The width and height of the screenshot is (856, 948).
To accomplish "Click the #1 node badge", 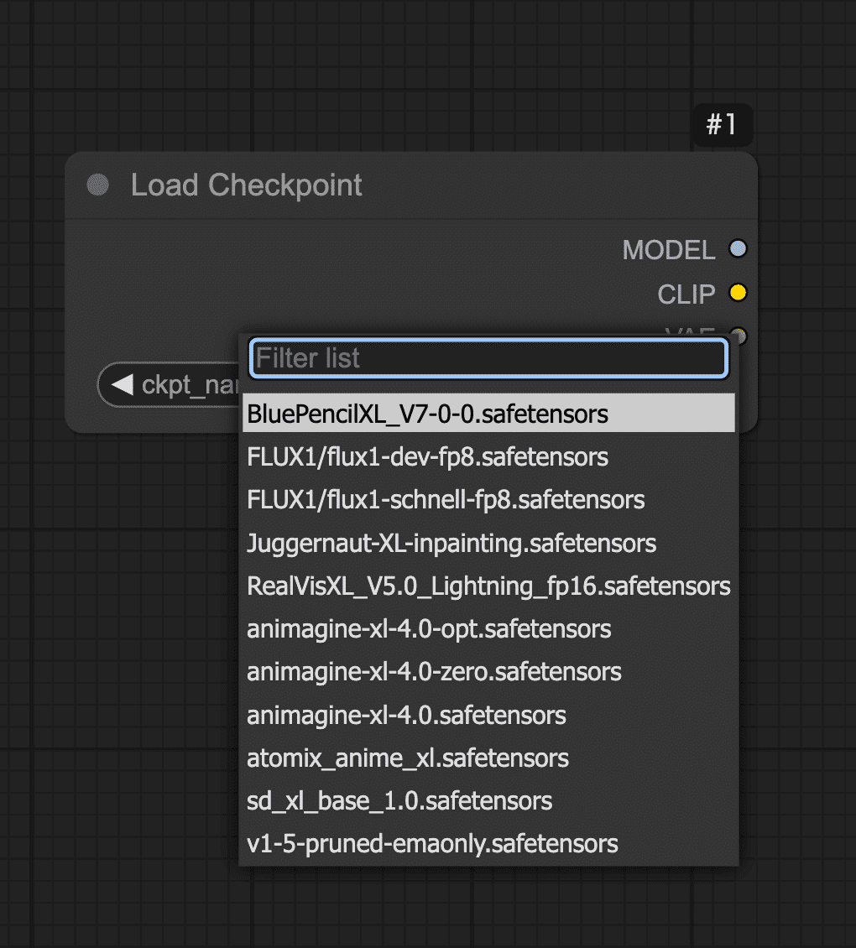I will click(x=721, y=126).
